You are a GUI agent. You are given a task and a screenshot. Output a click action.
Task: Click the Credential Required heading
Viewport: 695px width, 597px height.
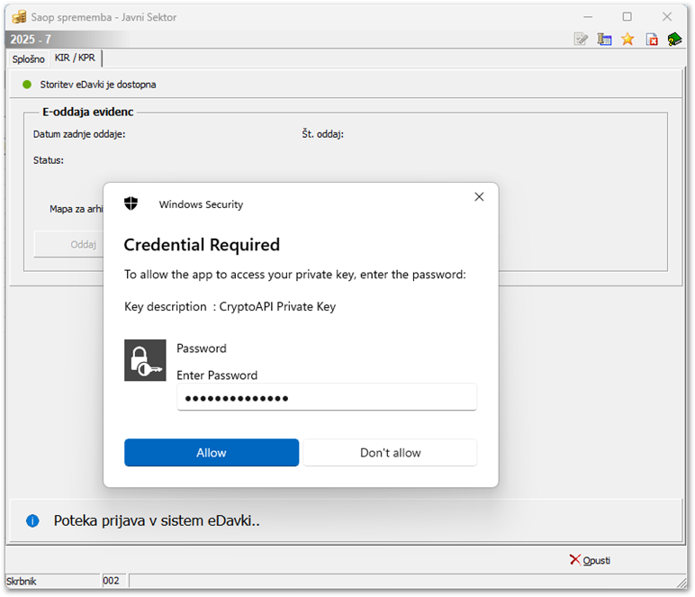(x=202, y=245)
